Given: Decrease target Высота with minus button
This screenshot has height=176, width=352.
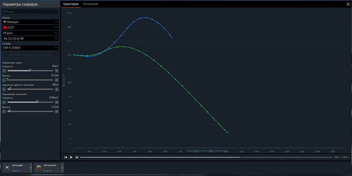Looking at the screenshot, I should click(x=4, y=80).
